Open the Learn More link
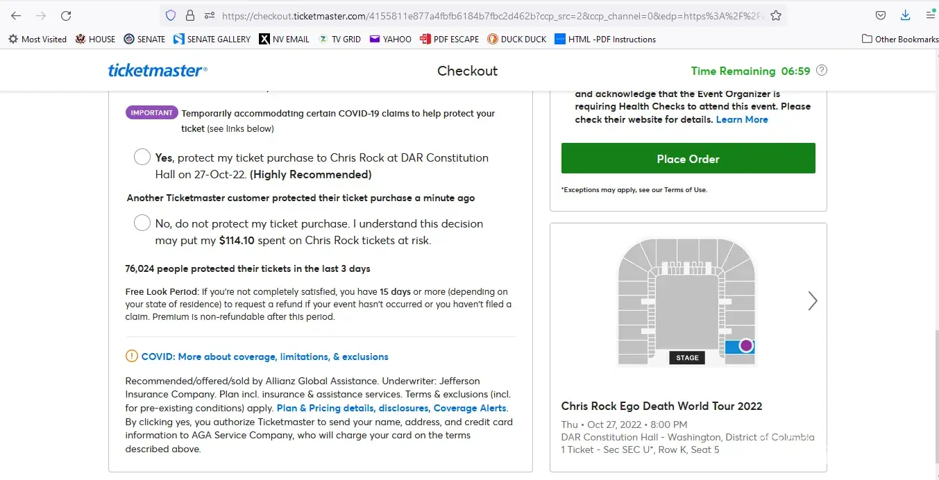 click(x=742, y=119)
